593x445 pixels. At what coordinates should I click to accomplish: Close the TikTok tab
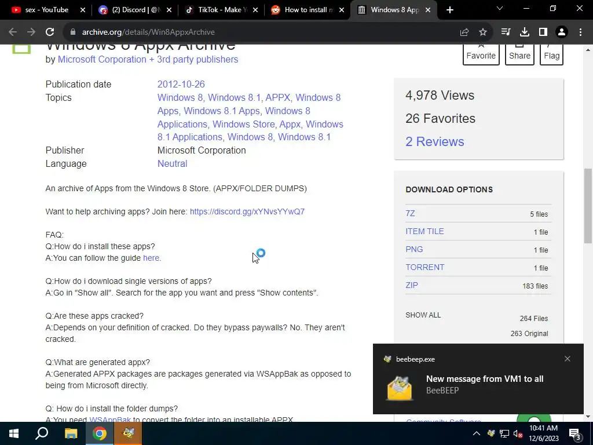(x=255, y=10)
